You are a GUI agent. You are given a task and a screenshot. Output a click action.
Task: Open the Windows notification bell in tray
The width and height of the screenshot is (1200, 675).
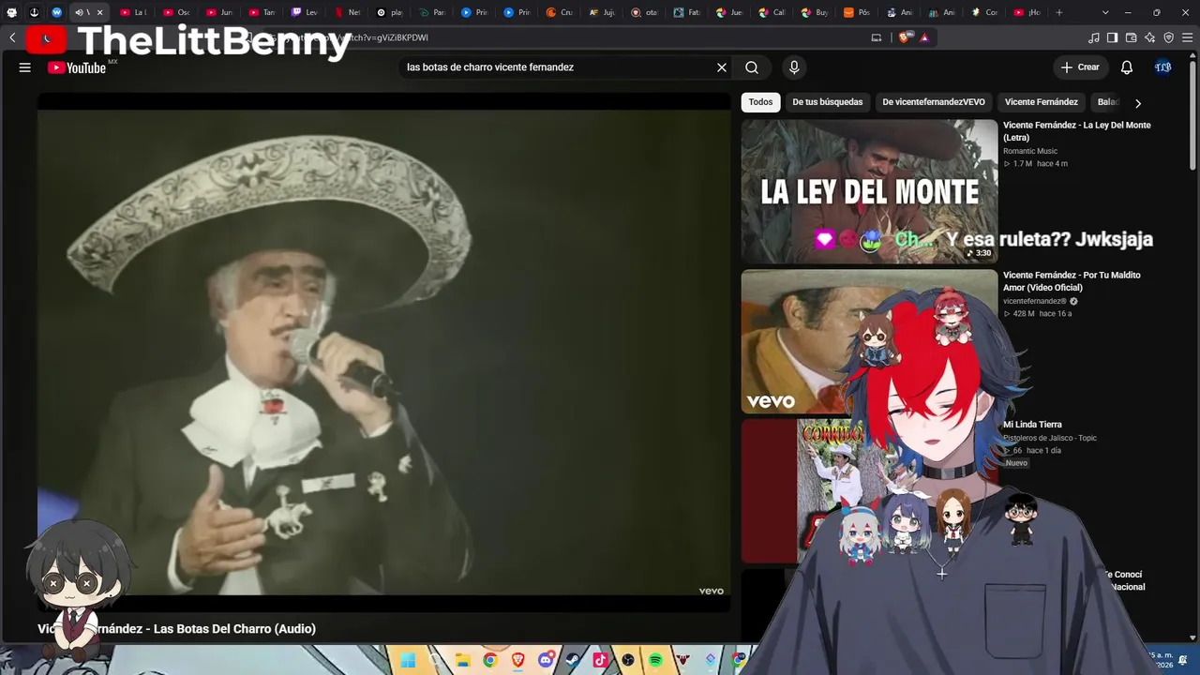click(1184, 661)
